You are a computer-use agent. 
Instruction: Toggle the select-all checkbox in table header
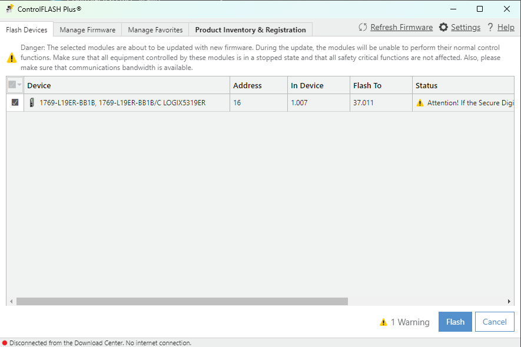(x=12, y=85)
